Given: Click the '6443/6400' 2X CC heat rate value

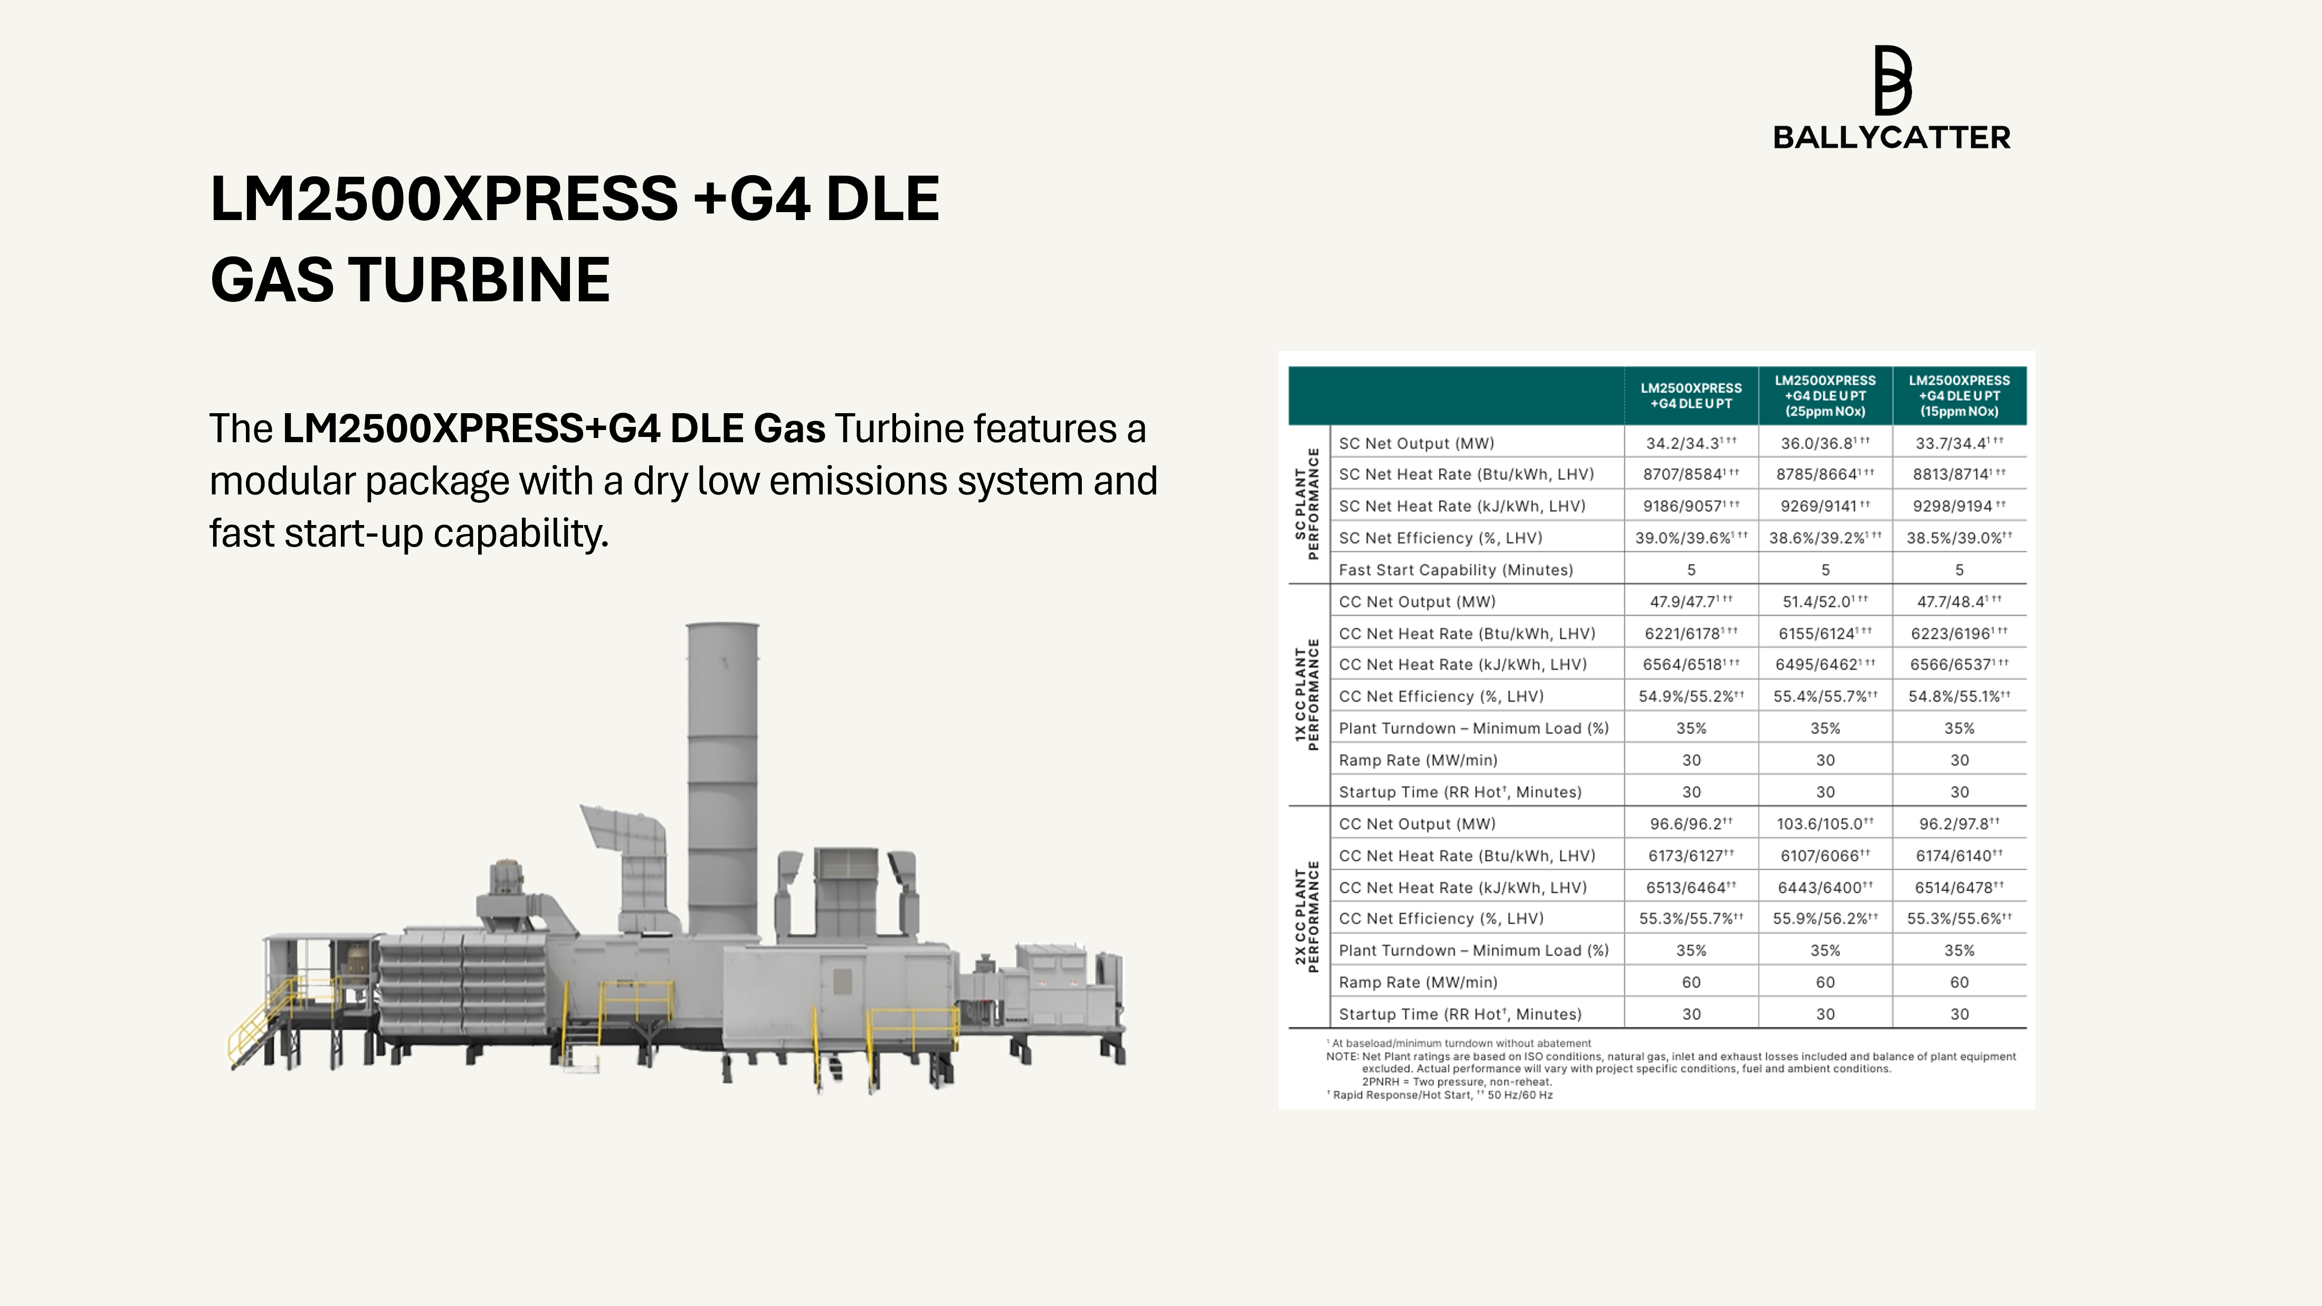Looking at the screenshot, I should [x=1825, y=888].
